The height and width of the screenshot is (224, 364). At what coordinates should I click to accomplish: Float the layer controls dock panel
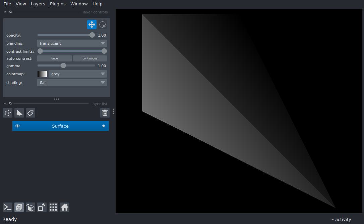10,12
